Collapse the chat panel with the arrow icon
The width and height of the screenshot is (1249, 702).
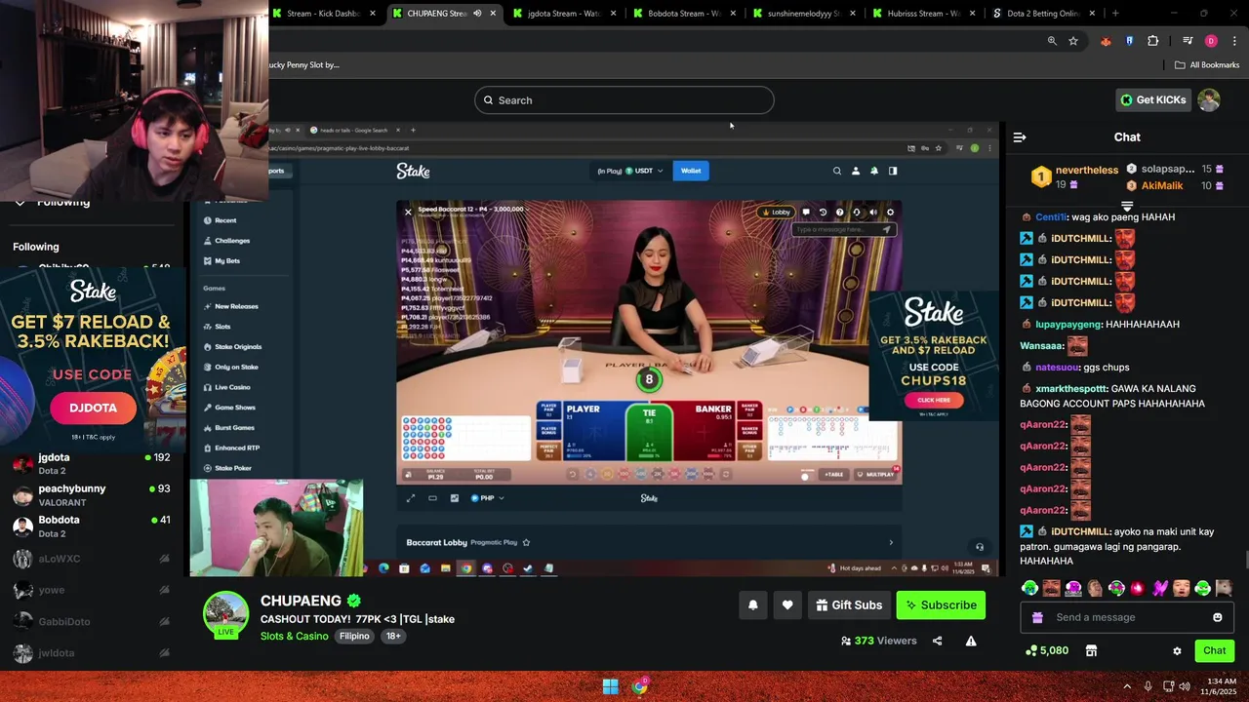pos(1020,137)
